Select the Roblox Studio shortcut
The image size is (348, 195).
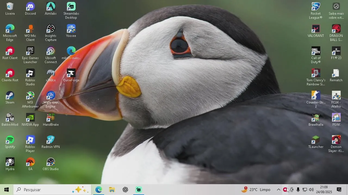tap(30, 77)
